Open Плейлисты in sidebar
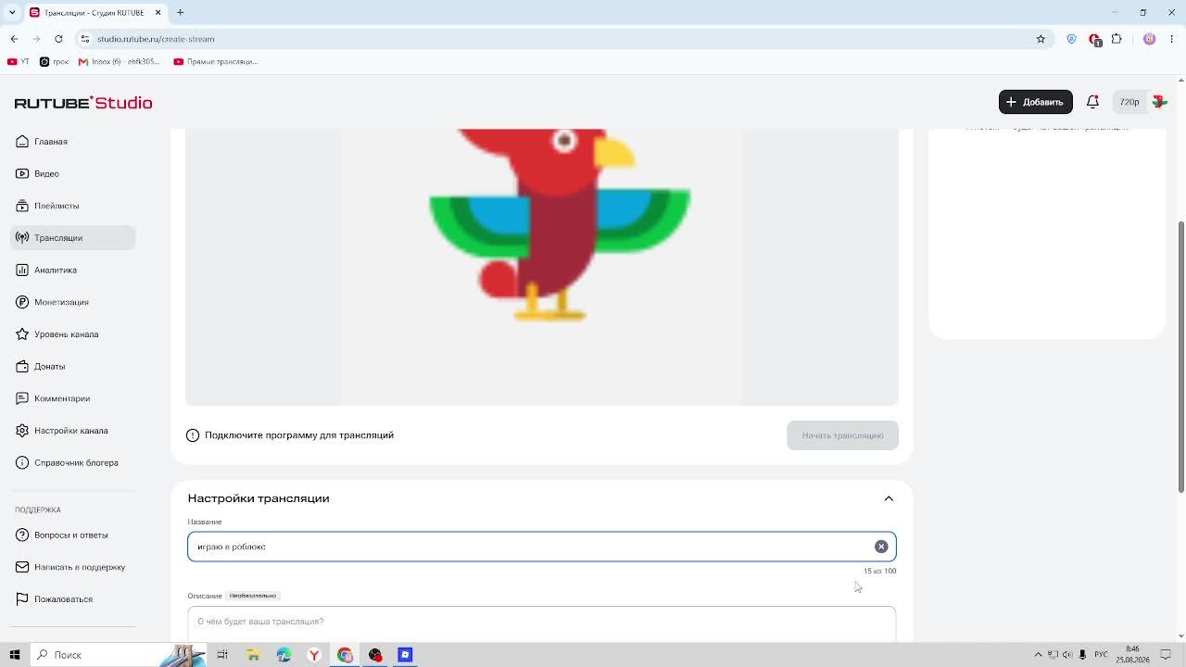This screenshot has width=1186, height=667. 57,206
